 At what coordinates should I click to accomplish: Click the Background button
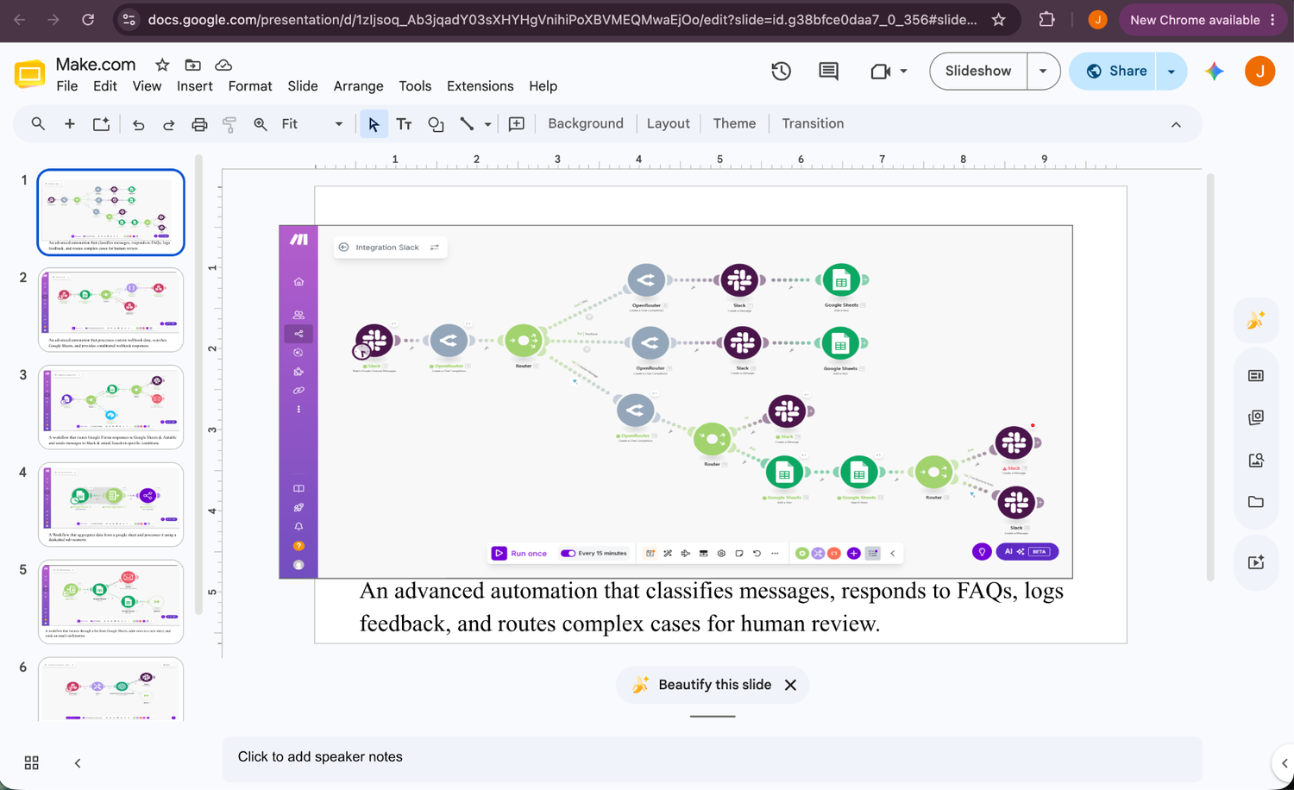tap(586, 124)
